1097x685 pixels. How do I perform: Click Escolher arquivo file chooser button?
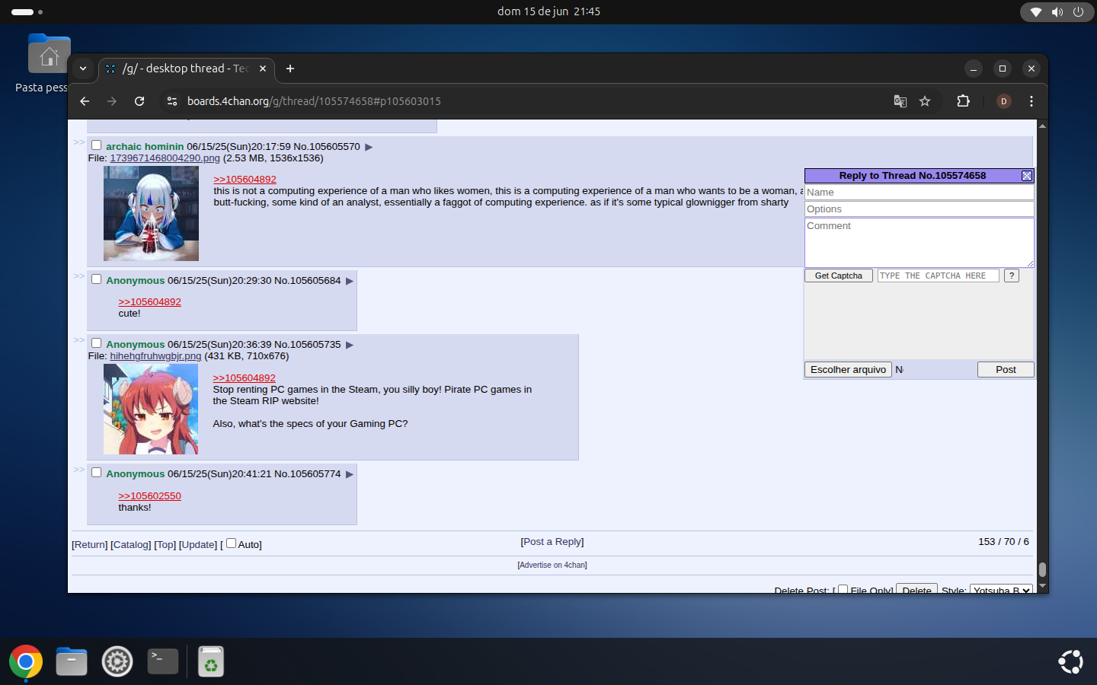coord(849,370)
